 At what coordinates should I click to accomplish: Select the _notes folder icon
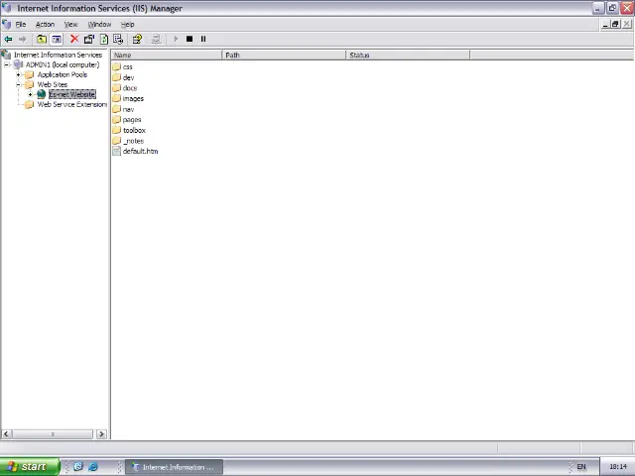pyautogui.click(x=117, y=140)
